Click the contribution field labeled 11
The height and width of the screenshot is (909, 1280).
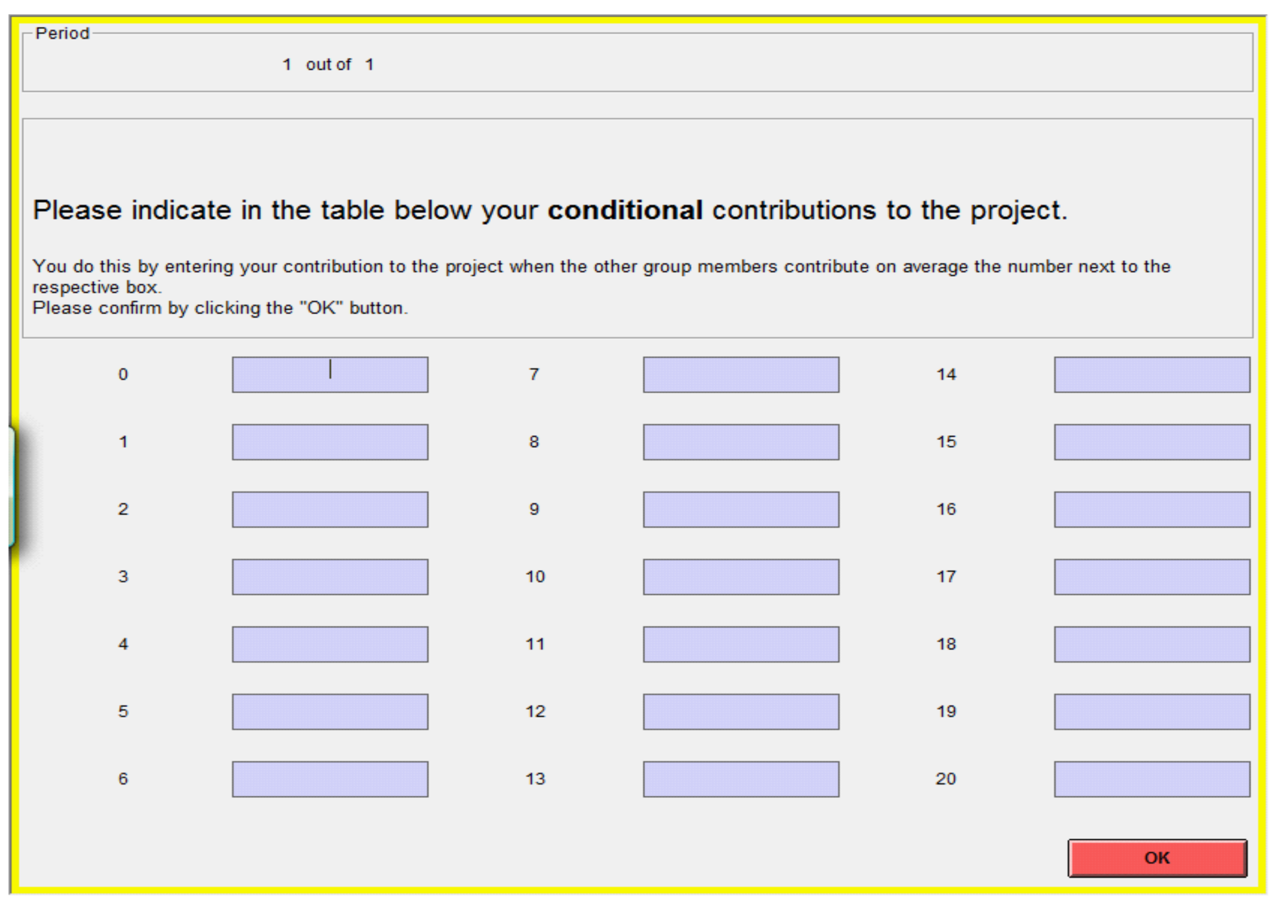[740, 644]
